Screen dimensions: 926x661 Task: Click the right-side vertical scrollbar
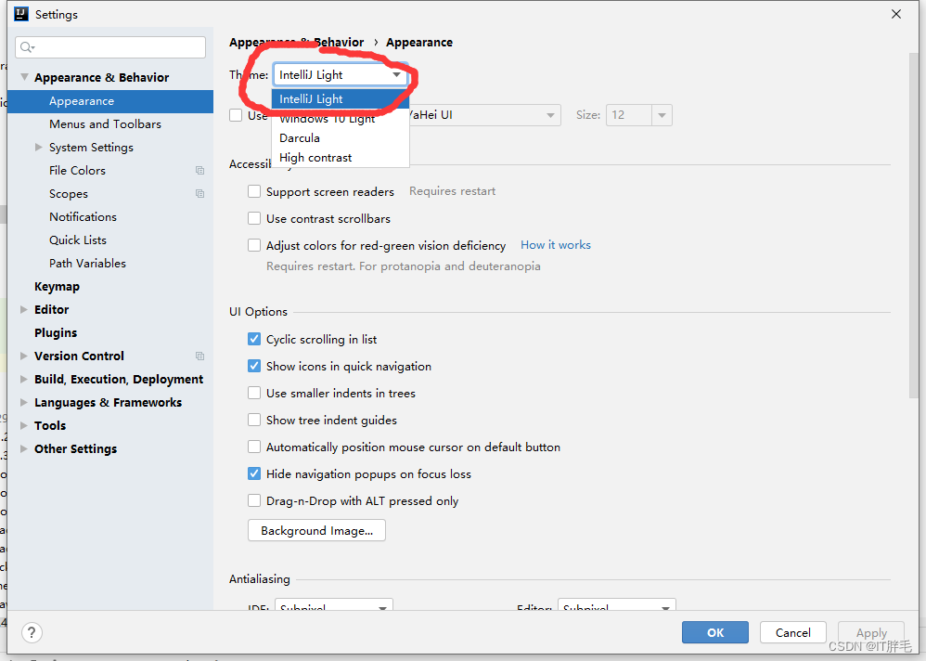(914, 225)
